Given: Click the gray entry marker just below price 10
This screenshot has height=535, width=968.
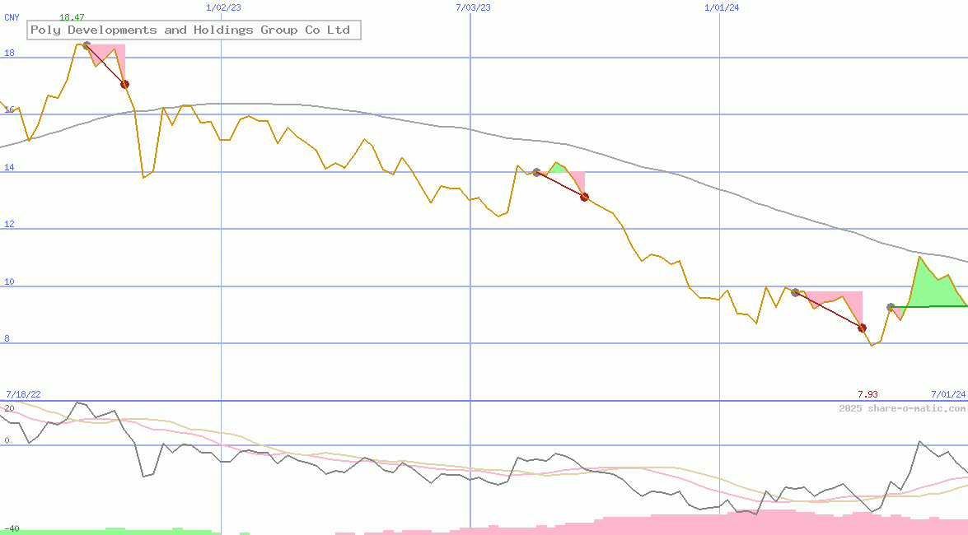Looking at the screenshot, I should [x=795, y=292].
